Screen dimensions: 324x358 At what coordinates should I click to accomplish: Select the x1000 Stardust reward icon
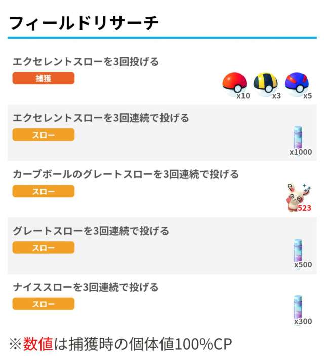[297, 138]
